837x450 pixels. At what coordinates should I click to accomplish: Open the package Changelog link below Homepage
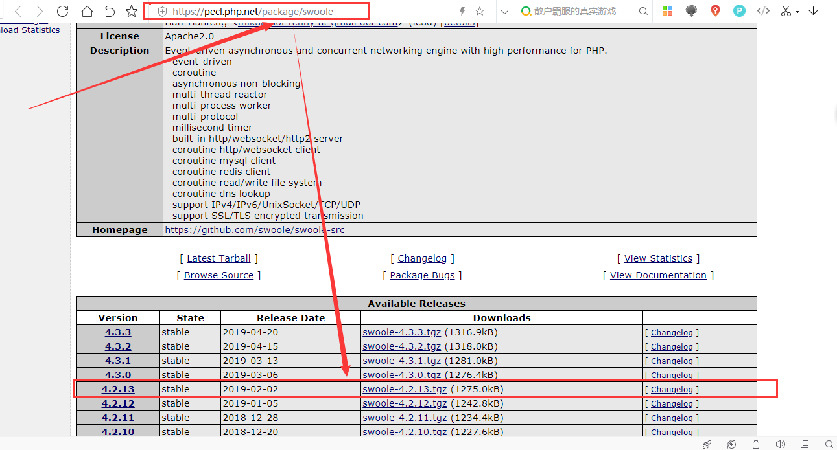(x=422, y=258)
